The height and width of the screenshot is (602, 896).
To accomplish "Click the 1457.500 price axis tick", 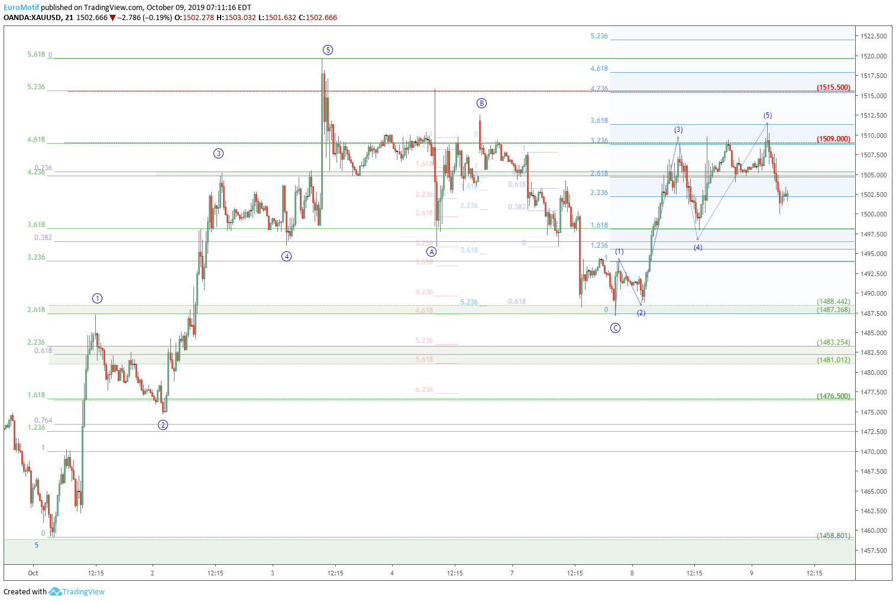I will tap(874, 551).
